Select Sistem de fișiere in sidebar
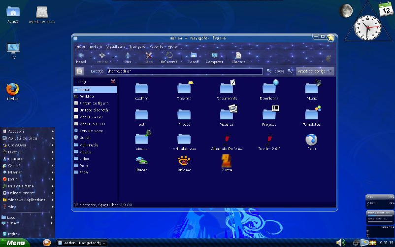 coord(95,103)
